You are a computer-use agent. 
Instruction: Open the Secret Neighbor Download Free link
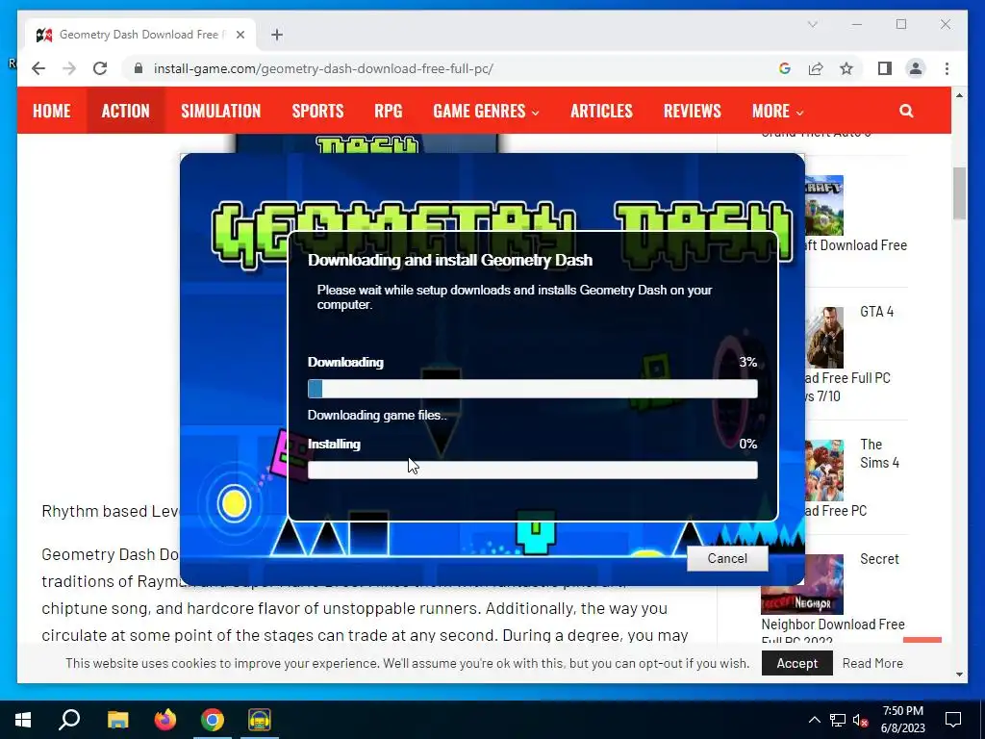(833, 624)
